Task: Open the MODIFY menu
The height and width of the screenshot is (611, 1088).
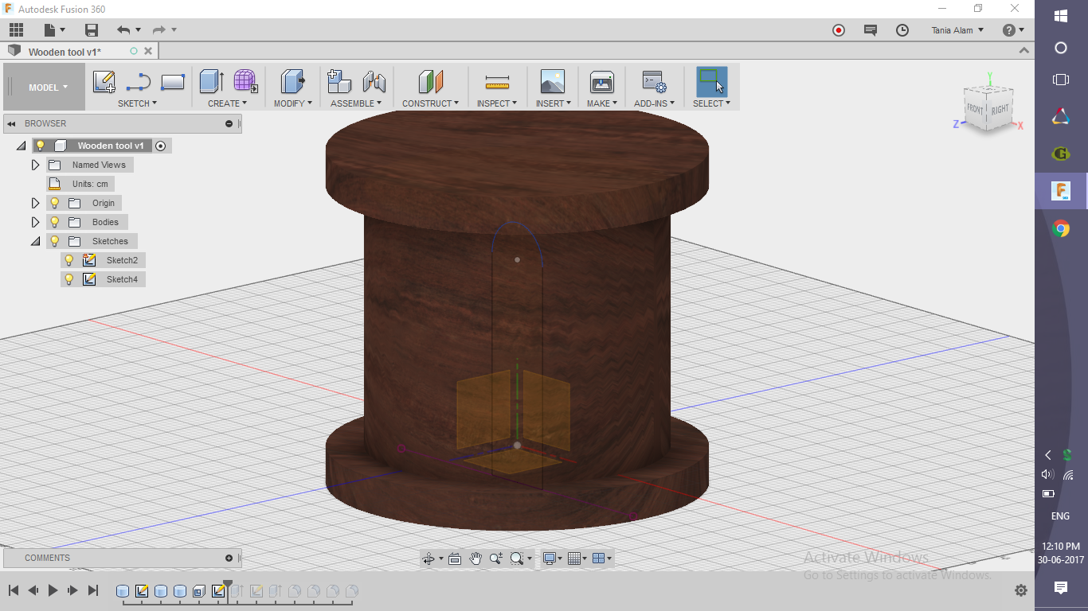Action: (292, 103)
